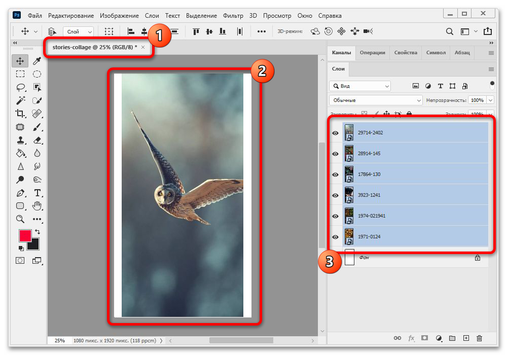The height and width of the screenshot is (355, 507).
Task: Hide layer 29714-2402 with eye icon
Action: tap(335, 133)
